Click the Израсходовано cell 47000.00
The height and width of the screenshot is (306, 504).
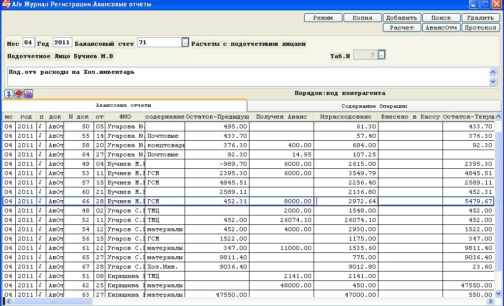(346, 294)
